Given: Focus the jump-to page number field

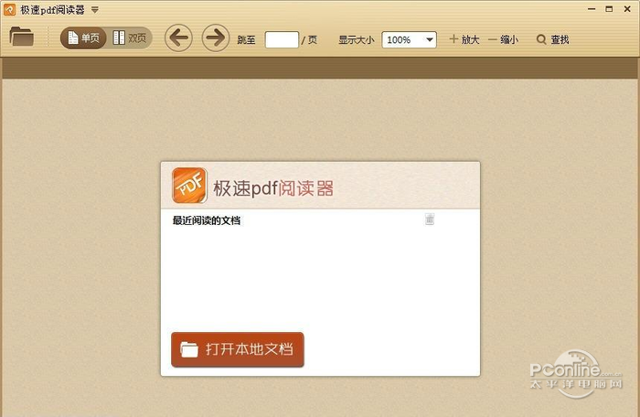Looking at the screenshot, I should click(282, 39).
